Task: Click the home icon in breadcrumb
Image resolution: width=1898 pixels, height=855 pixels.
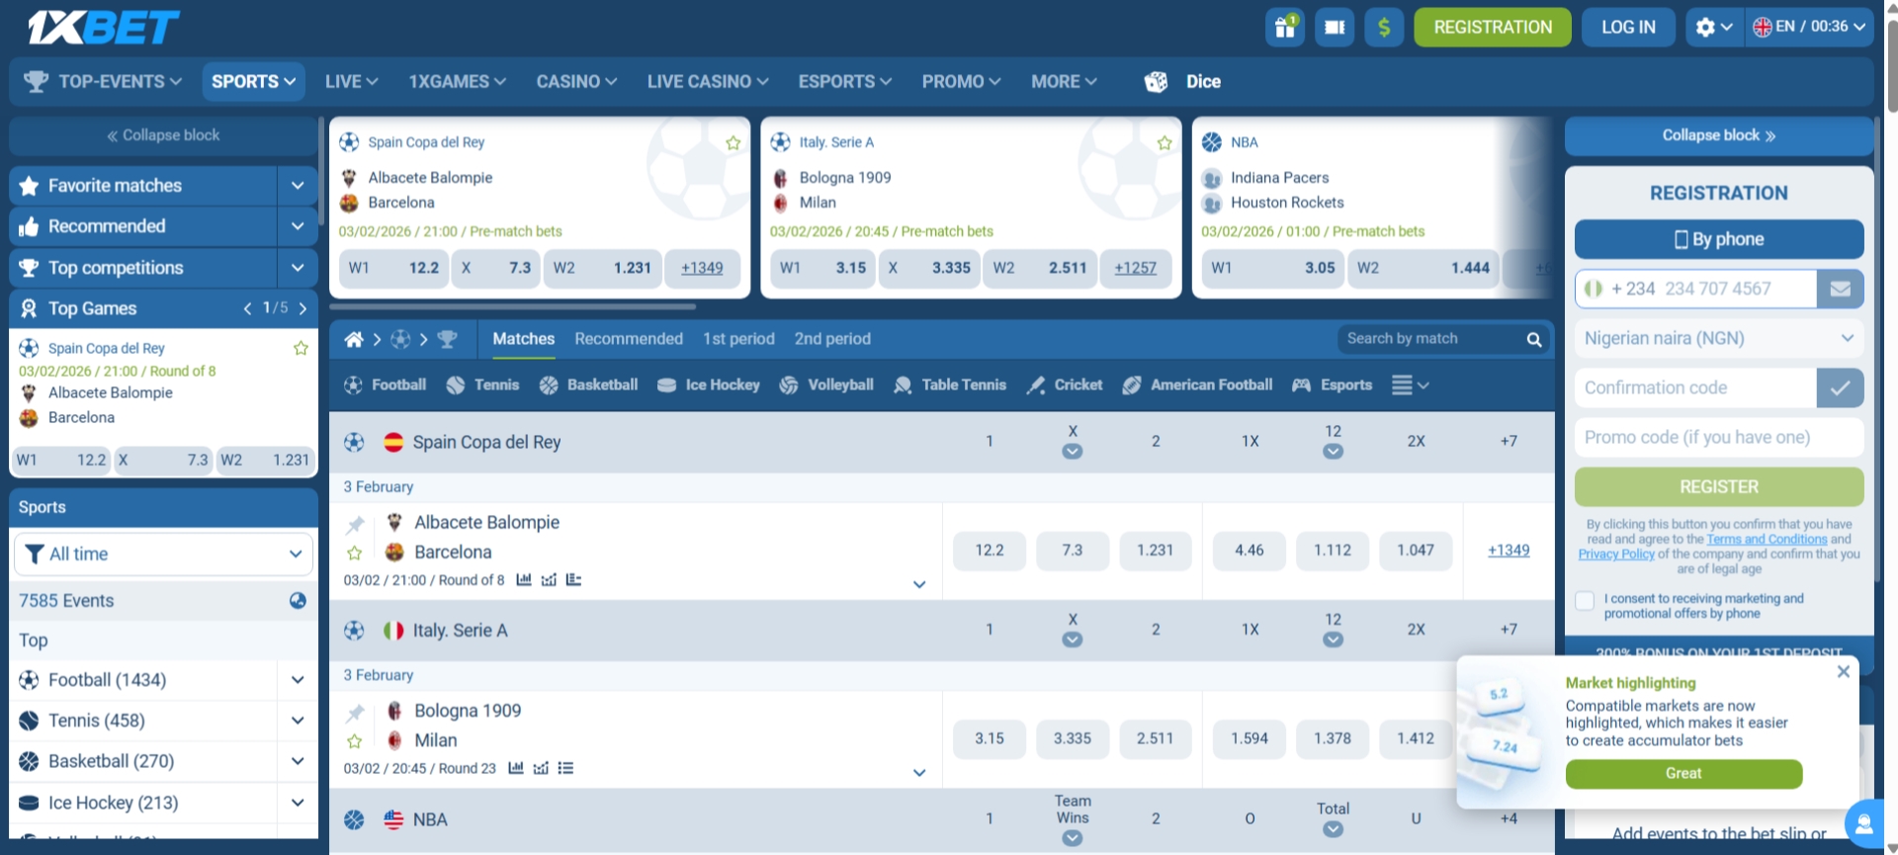Action: (x=353, y=340)
